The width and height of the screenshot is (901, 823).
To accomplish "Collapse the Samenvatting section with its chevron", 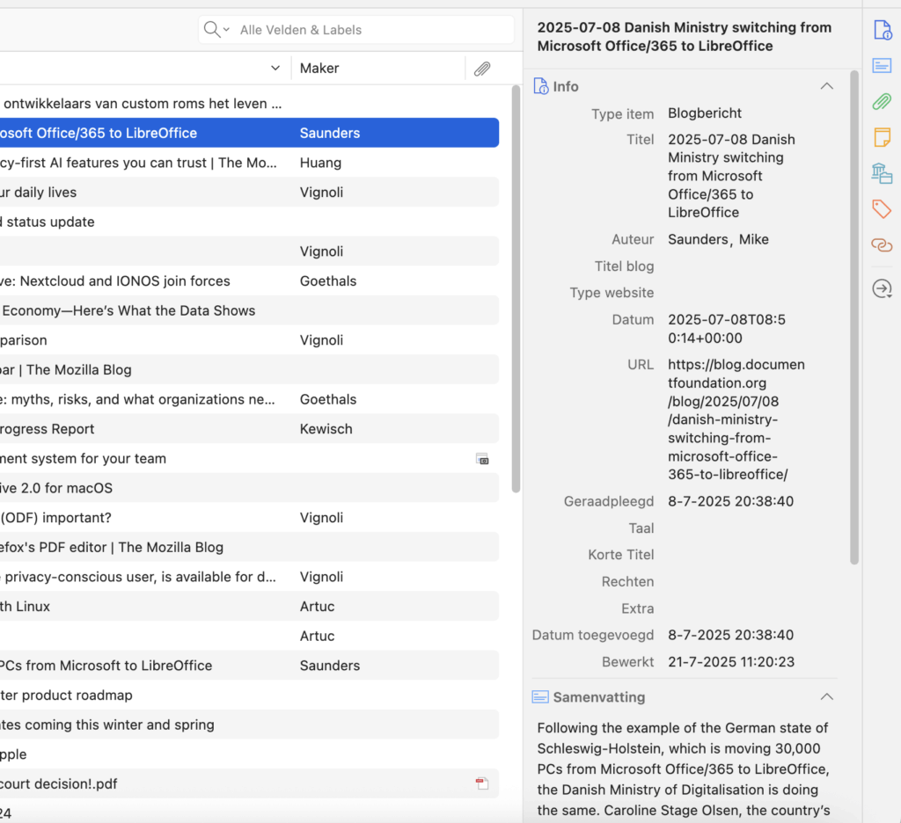I will (827, 697).
